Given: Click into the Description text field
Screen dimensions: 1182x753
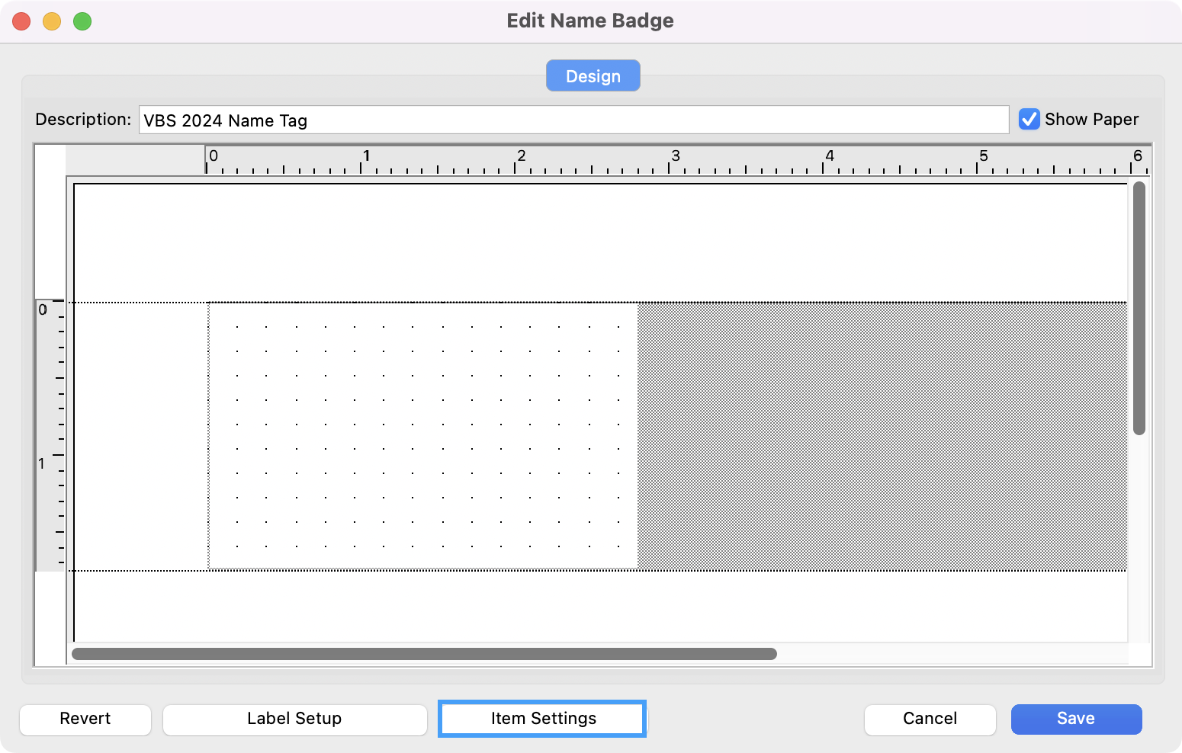Looking at the screenshot, I should [x=573, y=120].
